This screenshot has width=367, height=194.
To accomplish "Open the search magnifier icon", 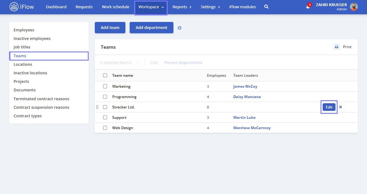I will (x=266, y=7).
